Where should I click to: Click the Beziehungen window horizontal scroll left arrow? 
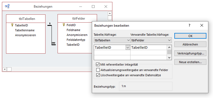tap(5, 69)
